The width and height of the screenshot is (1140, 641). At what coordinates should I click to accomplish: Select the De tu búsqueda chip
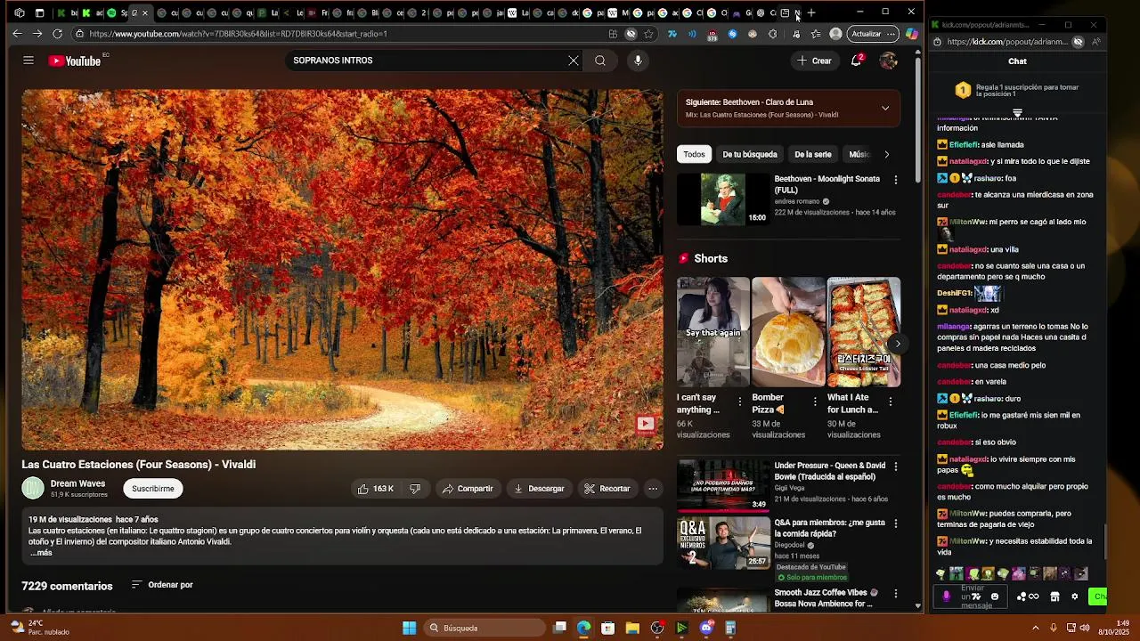(x=750, y=154)
